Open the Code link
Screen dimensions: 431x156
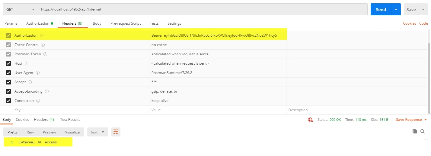point(423,23)
